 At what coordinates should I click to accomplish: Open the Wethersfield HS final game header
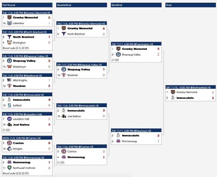click(x=191, y=87)
